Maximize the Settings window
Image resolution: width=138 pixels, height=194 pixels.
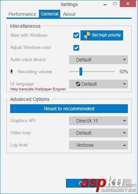115,4
